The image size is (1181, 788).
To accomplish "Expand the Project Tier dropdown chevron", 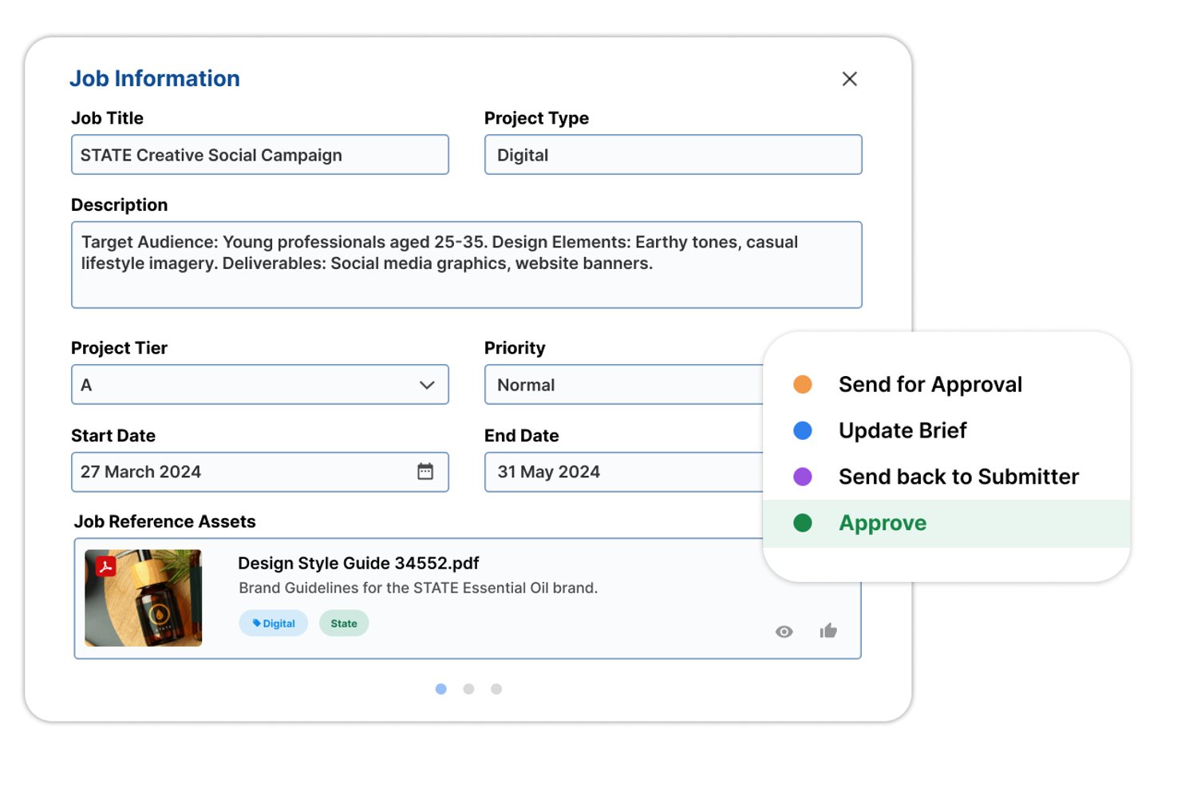I will coord(427,385).
